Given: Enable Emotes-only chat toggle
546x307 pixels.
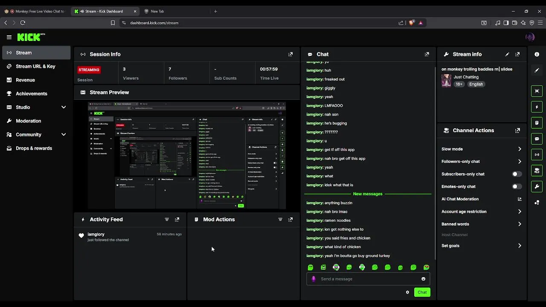Looking at the screenshot, I should pyautogui.click(x=517, y=186).
